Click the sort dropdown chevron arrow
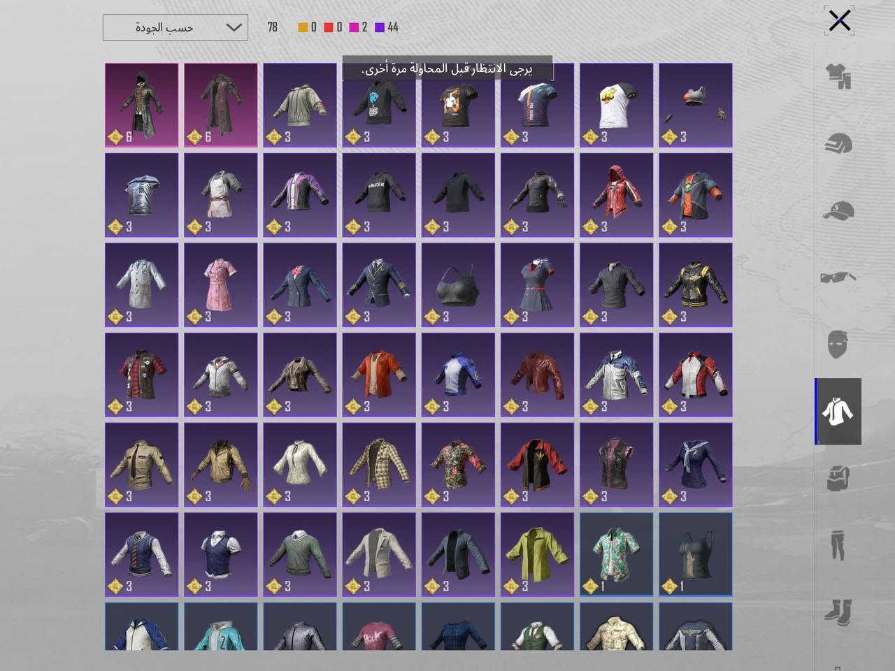Screen dimensions: 895x671 click(234, 27)
